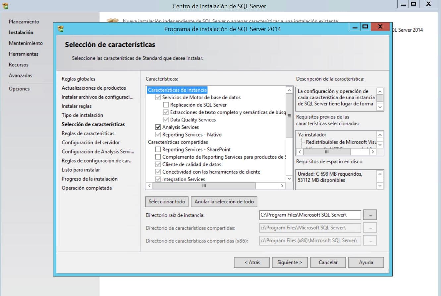Enable Reporting Services - SharePoint checkbox
This screenshot has height=296, width=441.
(158, 149)
